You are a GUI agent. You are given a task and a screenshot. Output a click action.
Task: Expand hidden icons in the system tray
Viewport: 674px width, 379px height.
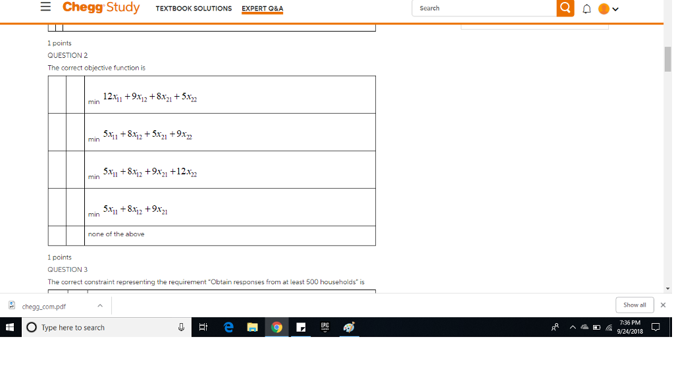coord(572,327)
